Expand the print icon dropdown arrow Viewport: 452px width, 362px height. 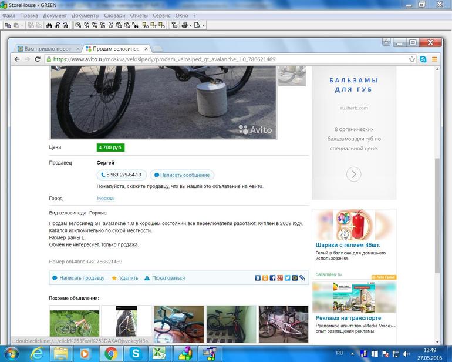191,25
